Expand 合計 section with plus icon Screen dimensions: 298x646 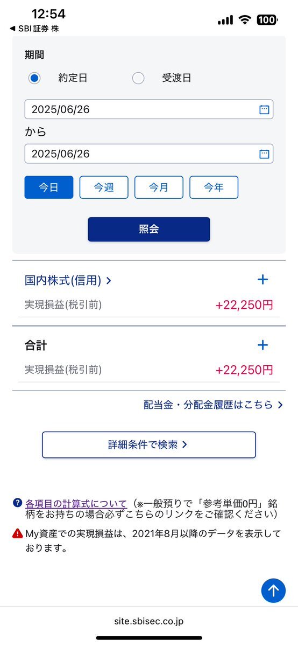pyautogui.click(x=262, y=345)
